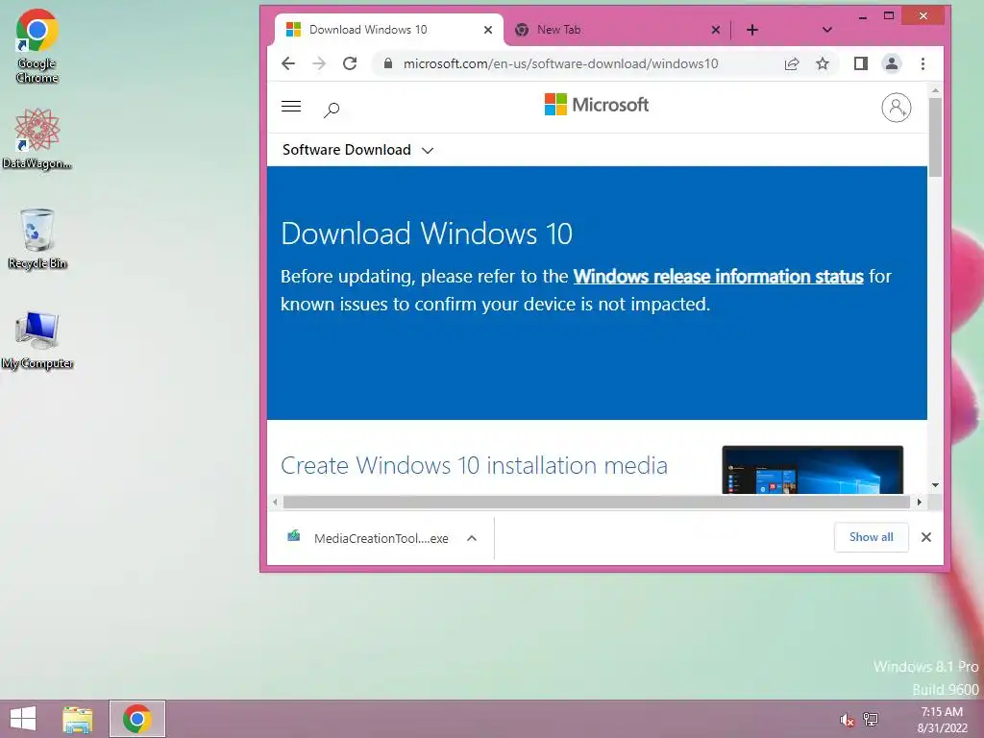Viewport: 984px width, 738px height.
Task: Click the Microsoft logo
Action: click(596, 105)
